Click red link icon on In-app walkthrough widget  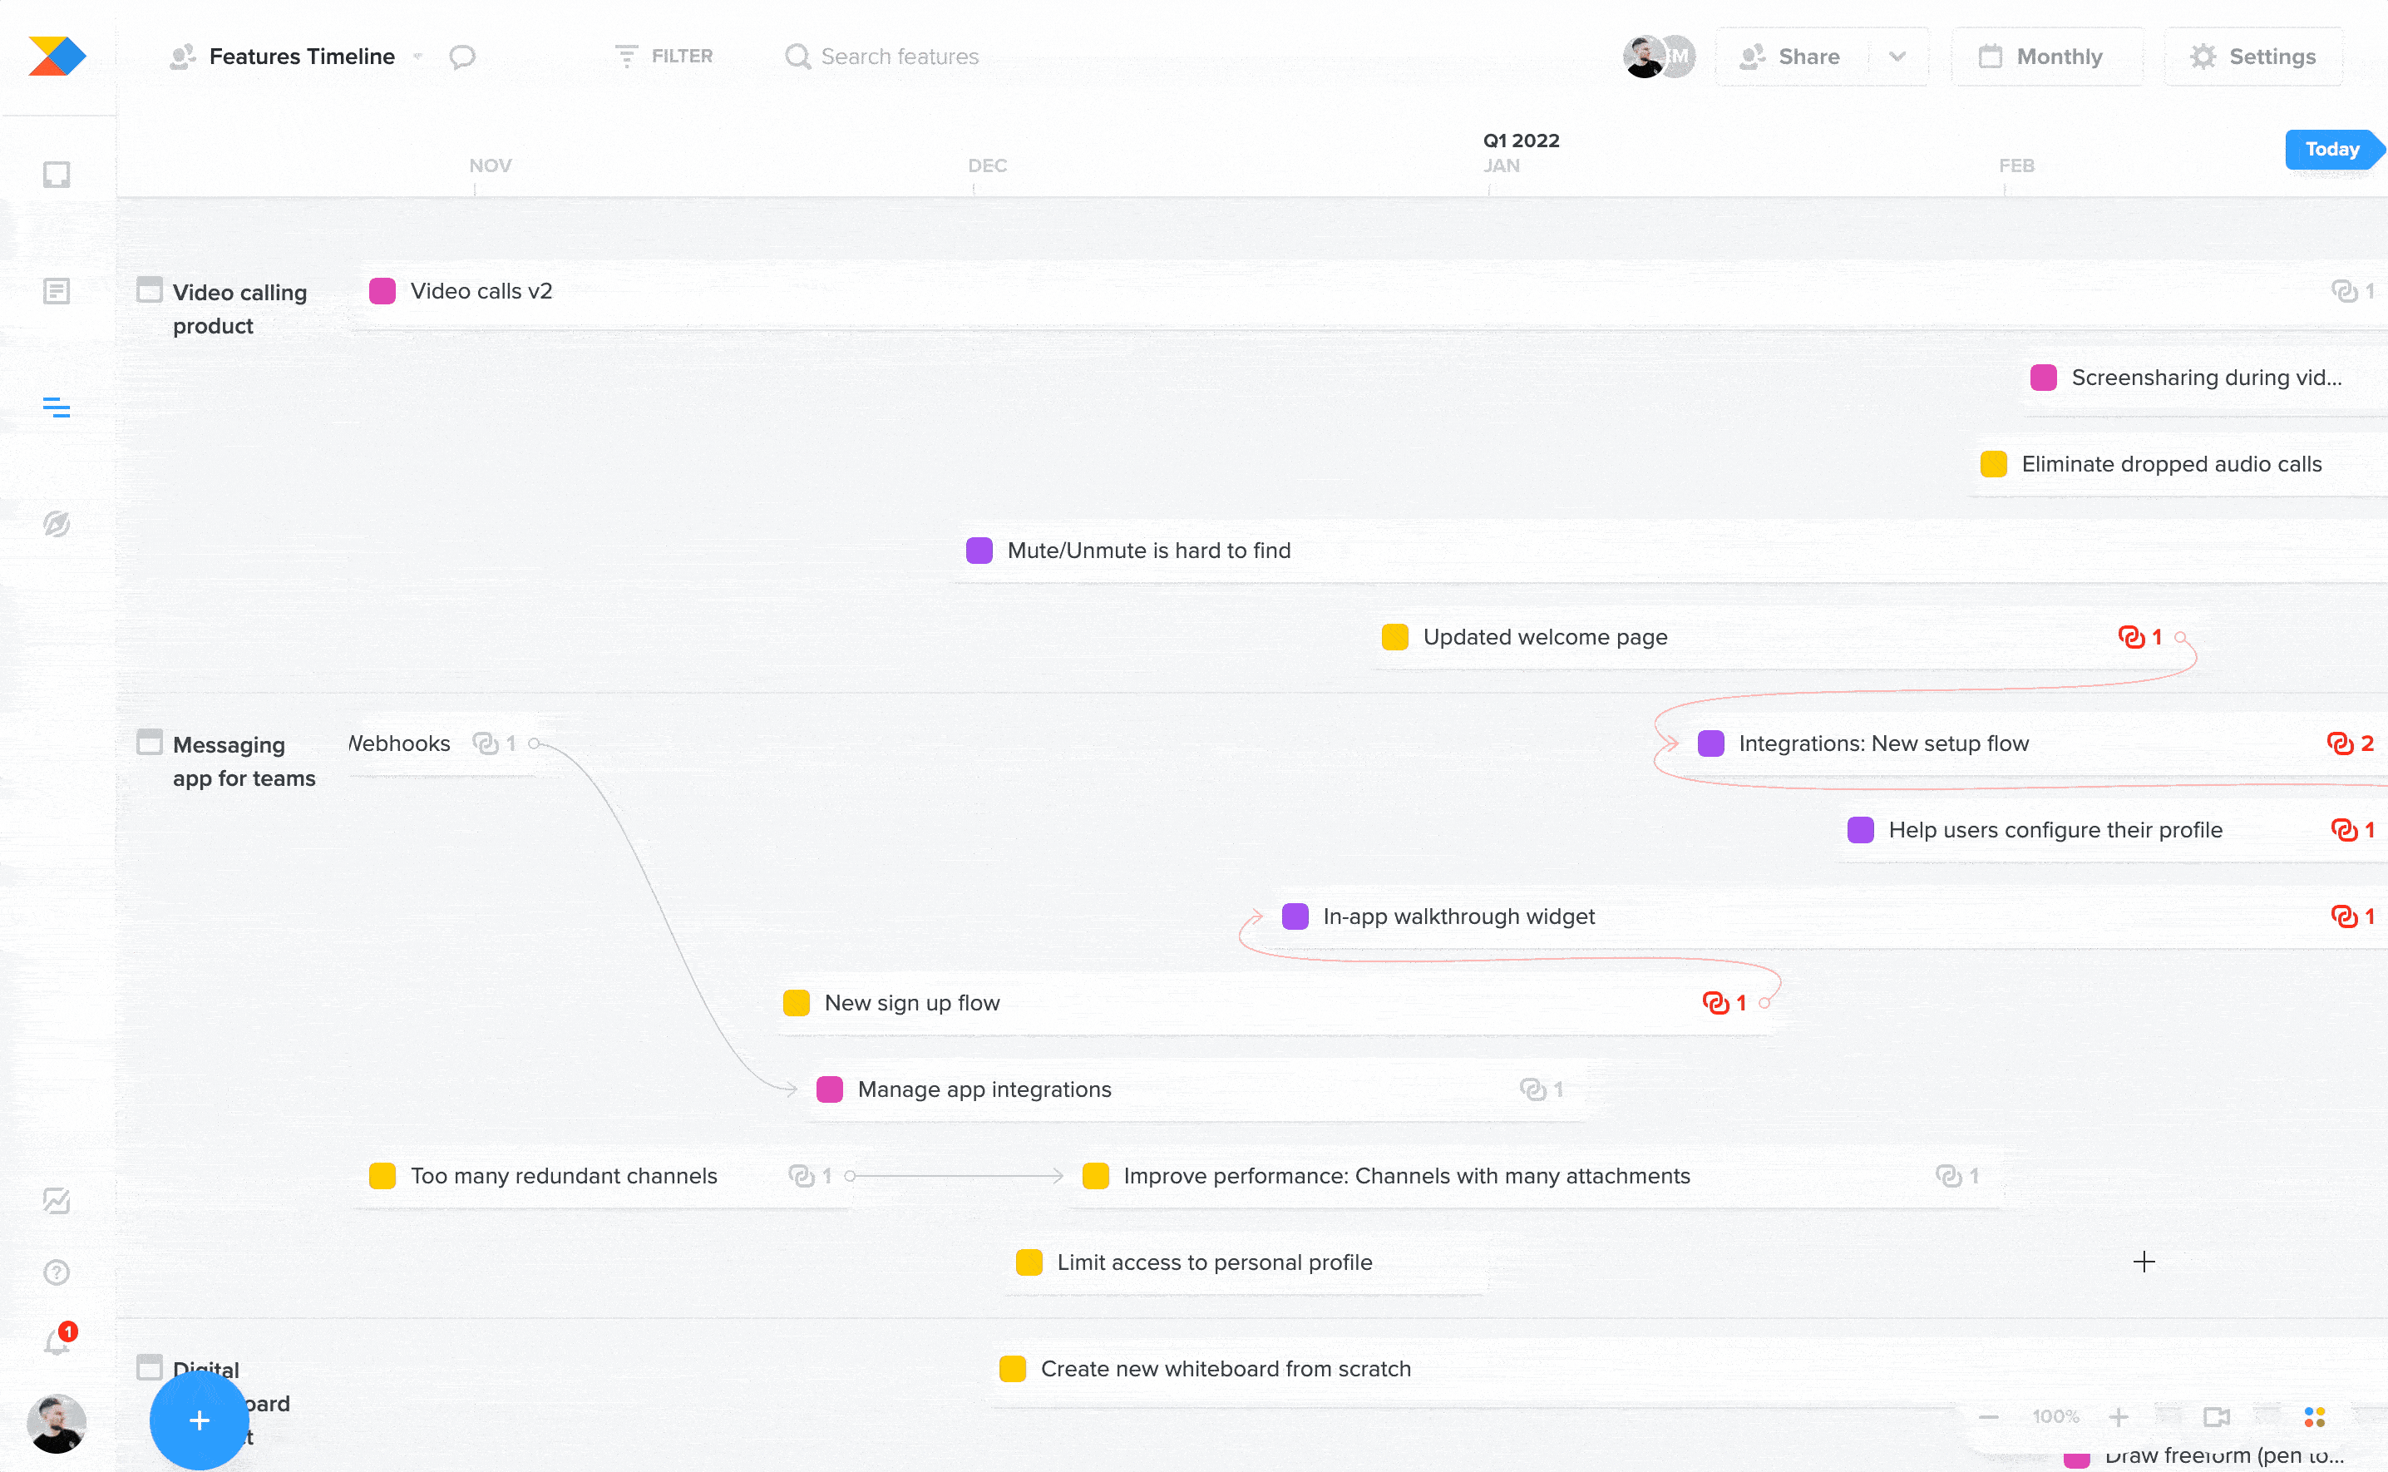(x=2344, y=916)
